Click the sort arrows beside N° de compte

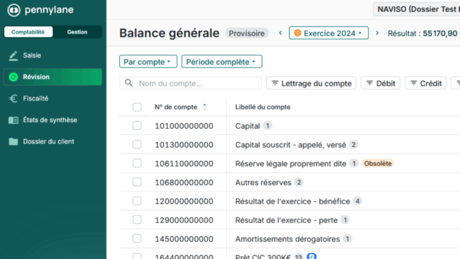tap(205, 107)
